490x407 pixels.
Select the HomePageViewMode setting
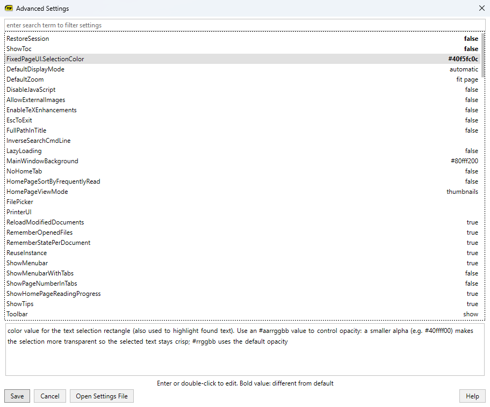click(242, 192)
